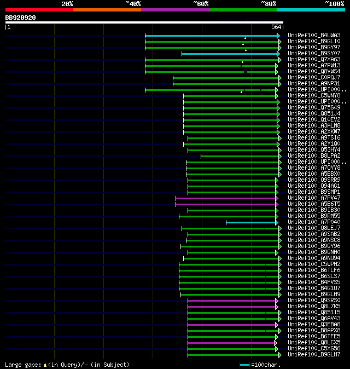Select the UniRef100_B9SMP1 label
350x369 pixels.
pos(314,192)
